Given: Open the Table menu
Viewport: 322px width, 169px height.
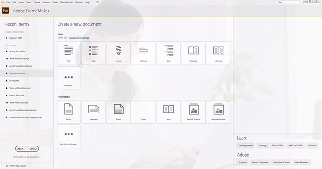Looking at the screenshot, I should point(55,2).
